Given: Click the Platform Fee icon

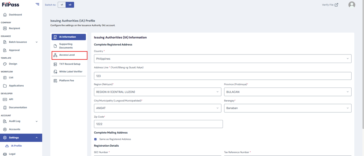Looking at the screenshot, I should click(55, 81).
